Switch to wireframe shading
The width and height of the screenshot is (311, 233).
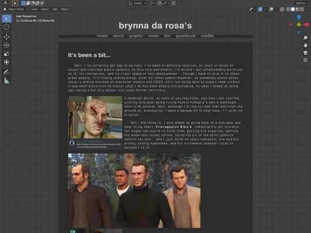click(288, 9)
